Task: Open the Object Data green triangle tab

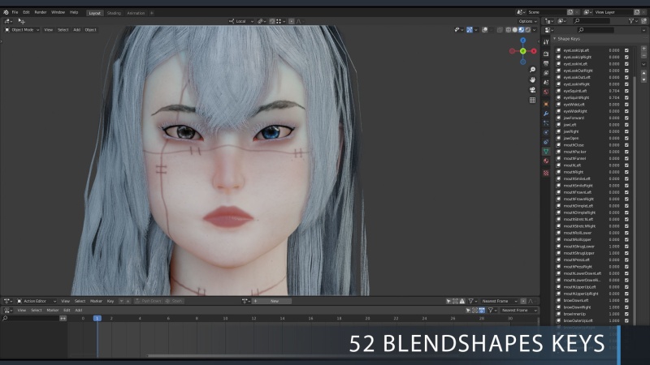Action: pos(546,152)
